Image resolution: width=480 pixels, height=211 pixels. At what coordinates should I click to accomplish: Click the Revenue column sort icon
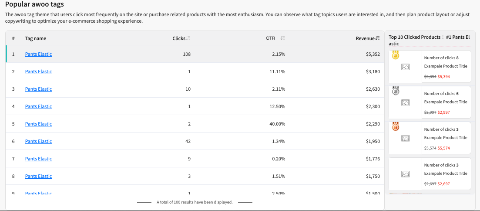tap(378, 38)
